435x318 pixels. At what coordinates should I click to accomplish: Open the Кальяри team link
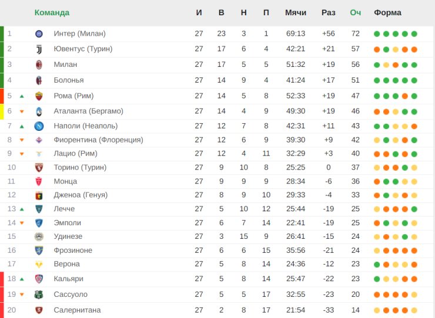(x=69, y=279)
